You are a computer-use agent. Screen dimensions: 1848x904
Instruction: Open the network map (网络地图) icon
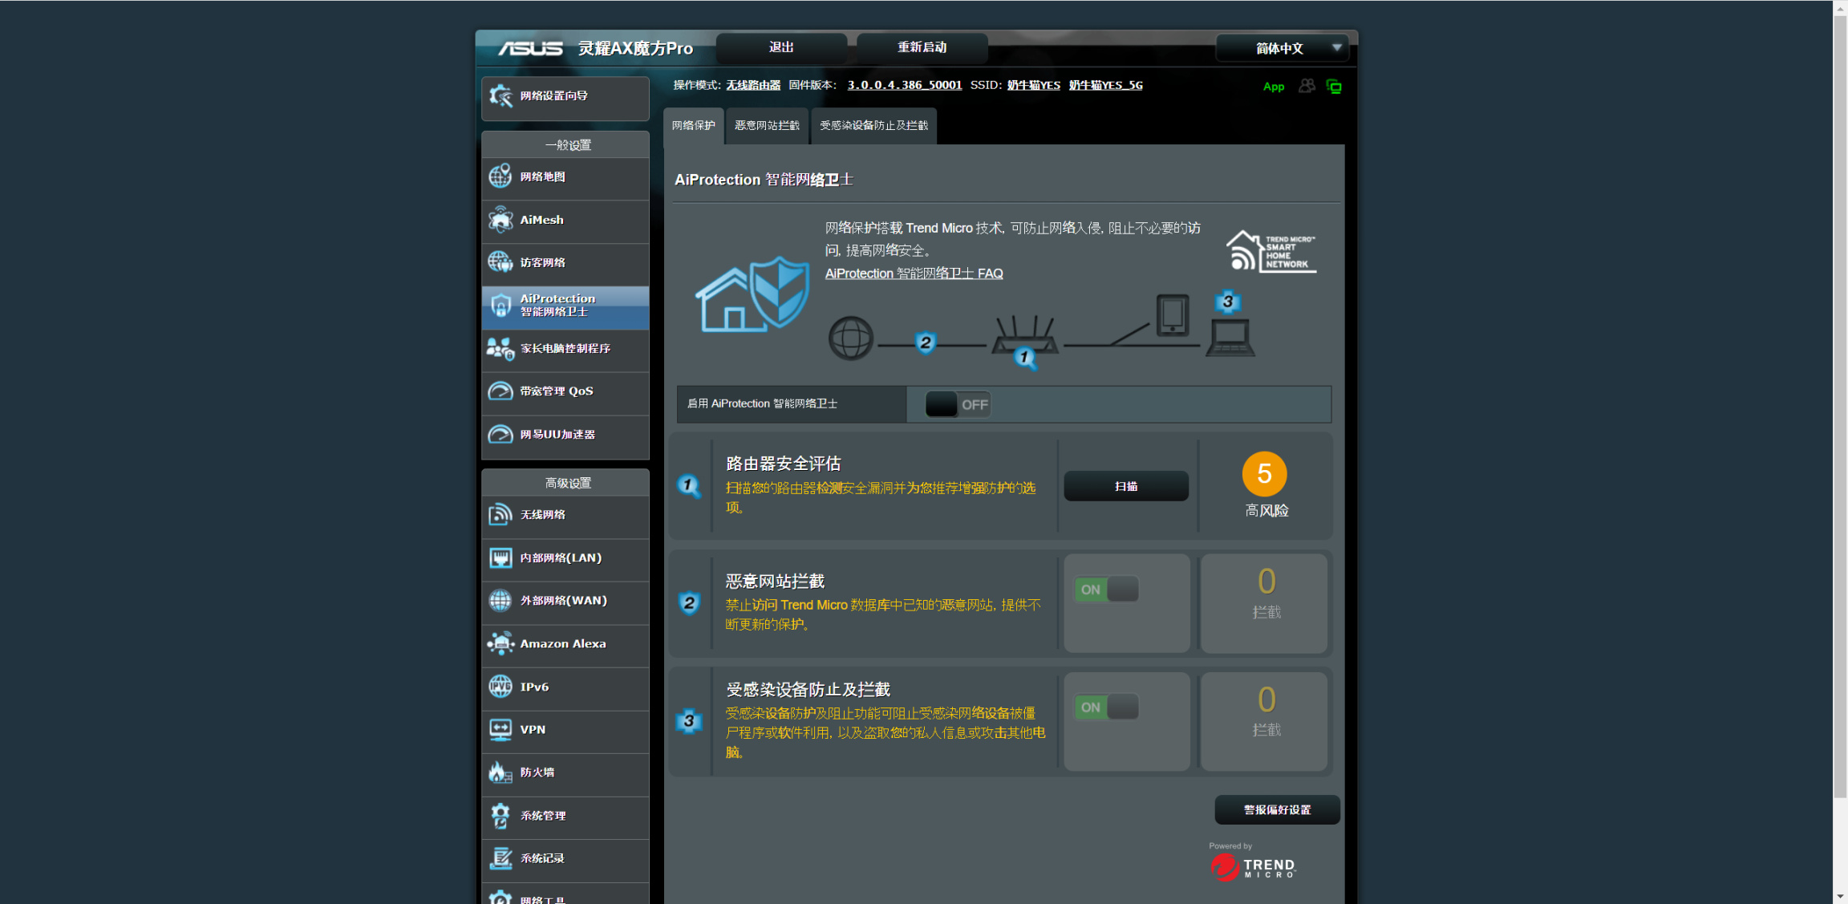tap(500, 176)
